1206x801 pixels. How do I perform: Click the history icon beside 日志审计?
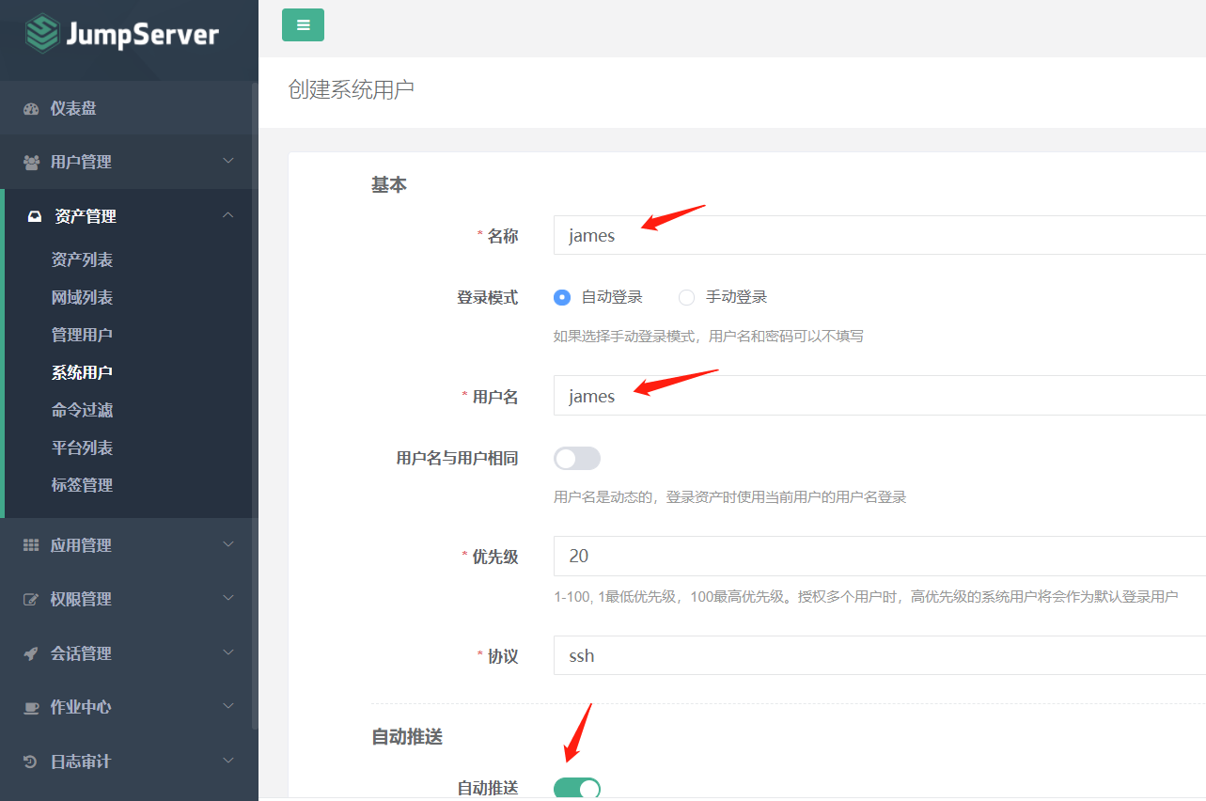coord(31,762)
